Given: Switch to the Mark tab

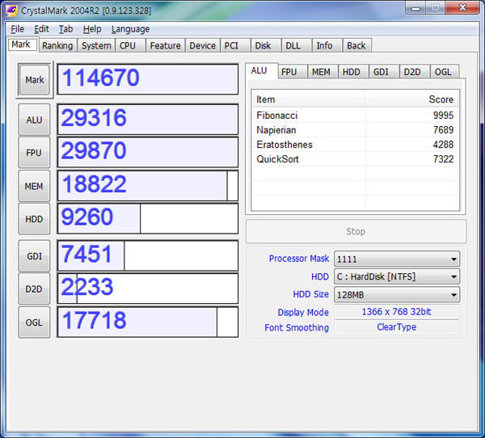Looking at the screenshot, I should (x=23, y=45).
